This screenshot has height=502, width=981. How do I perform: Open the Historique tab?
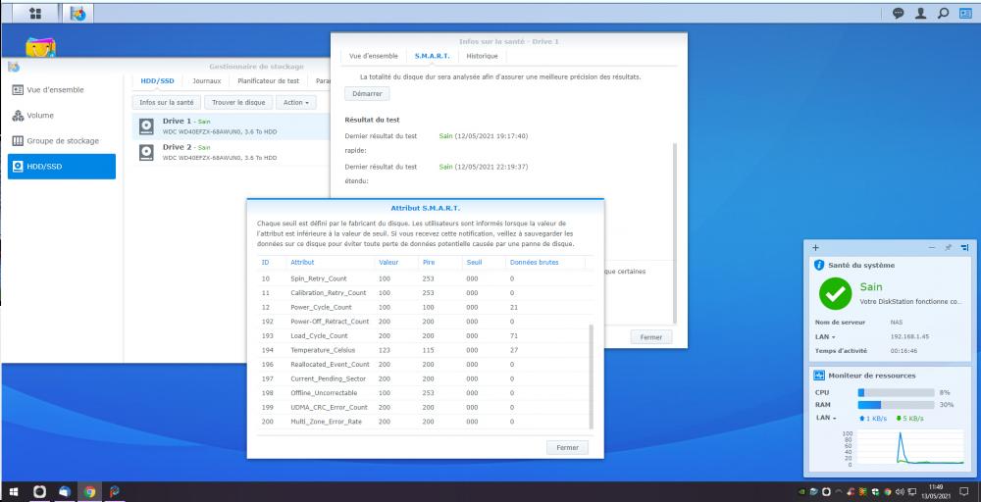pyautogui.click(x=482, y=56)
